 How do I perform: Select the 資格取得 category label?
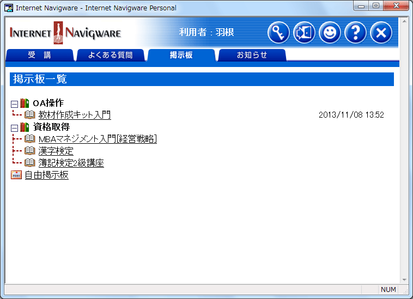[51, 127]
